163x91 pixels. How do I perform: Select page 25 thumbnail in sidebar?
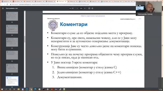(x=12, y=42)
